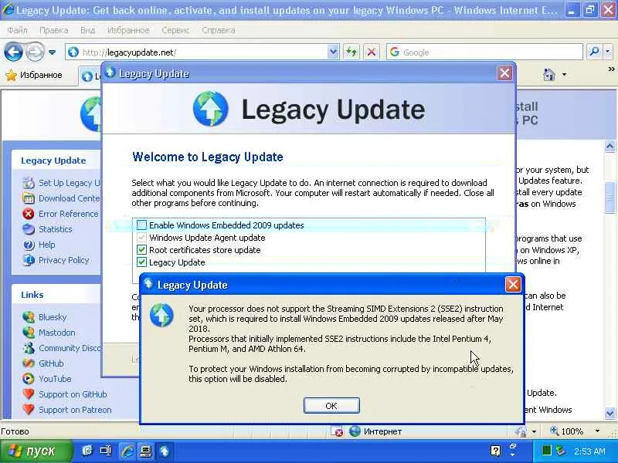The height and width of the screenshot is (463, 618).
Task: Click the Support on GitHub heart icon
Action: [29, 394]
